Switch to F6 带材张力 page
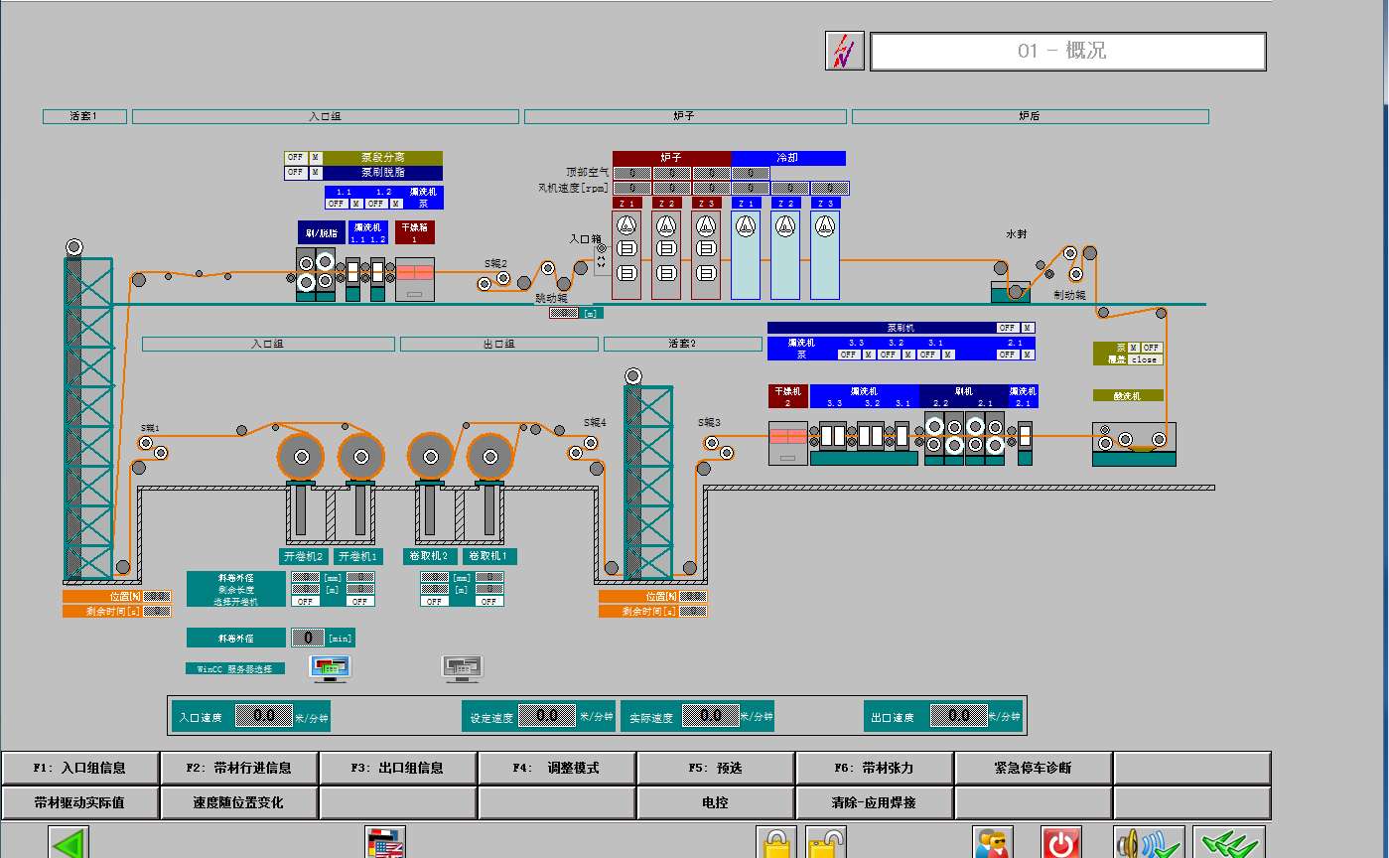Screen dimensions: 1389x858 [874, 768]
